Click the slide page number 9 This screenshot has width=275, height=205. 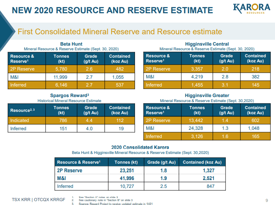(x=267, y=200)
